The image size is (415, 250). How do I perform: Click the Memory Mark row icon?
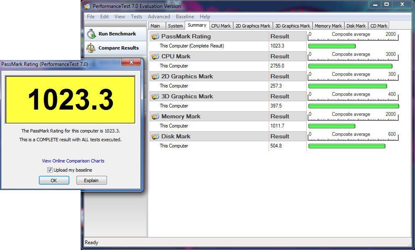[x=155, y=116]
